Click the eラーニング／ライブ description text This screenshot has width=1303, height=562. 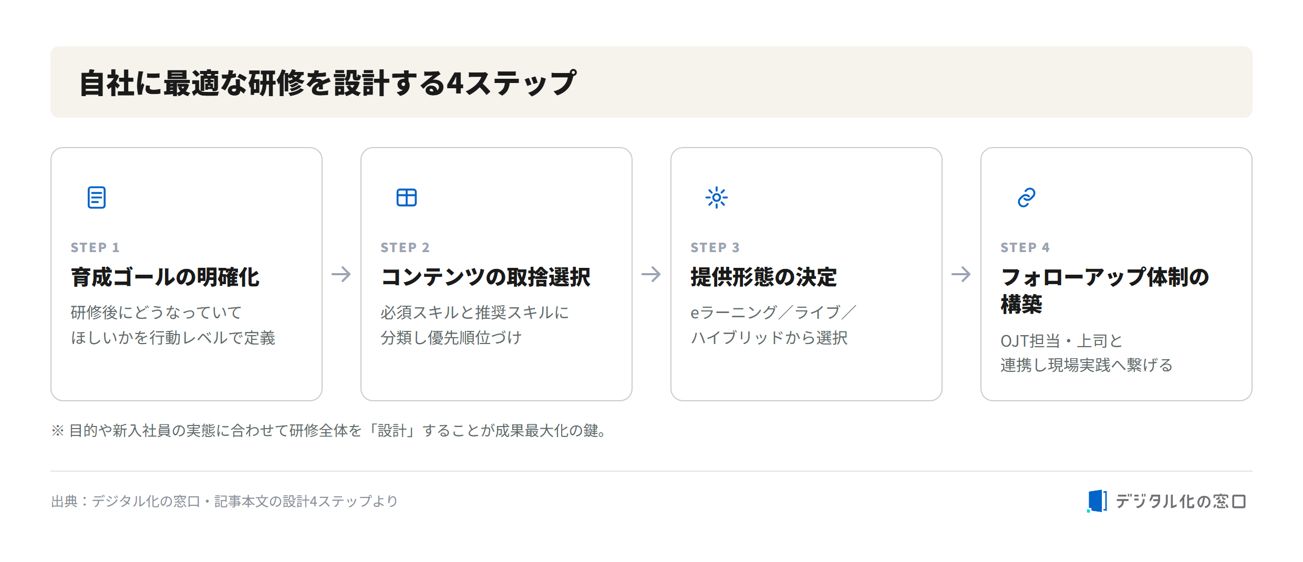[x=773, y=325]
